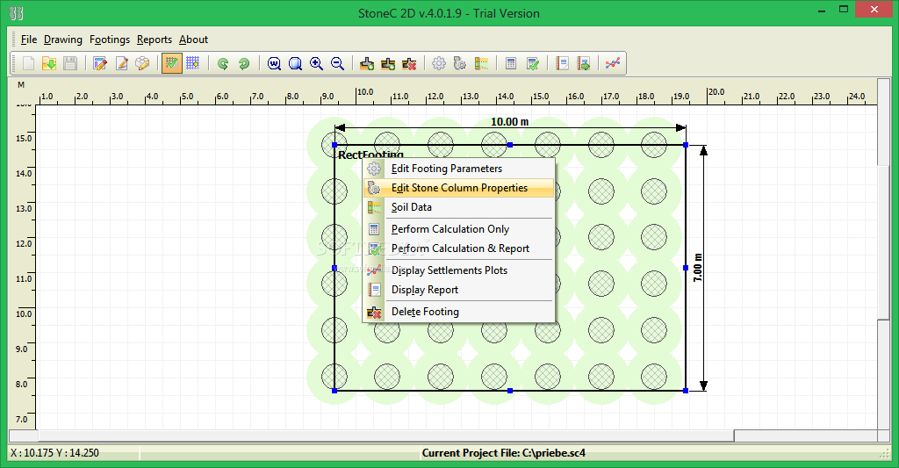Select Perform Calculation Only
The image size is (899, 468).
pyautogui.click(x=458, y=229)
